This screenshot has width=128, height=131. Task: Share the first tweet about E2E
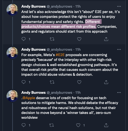[106, 39]
